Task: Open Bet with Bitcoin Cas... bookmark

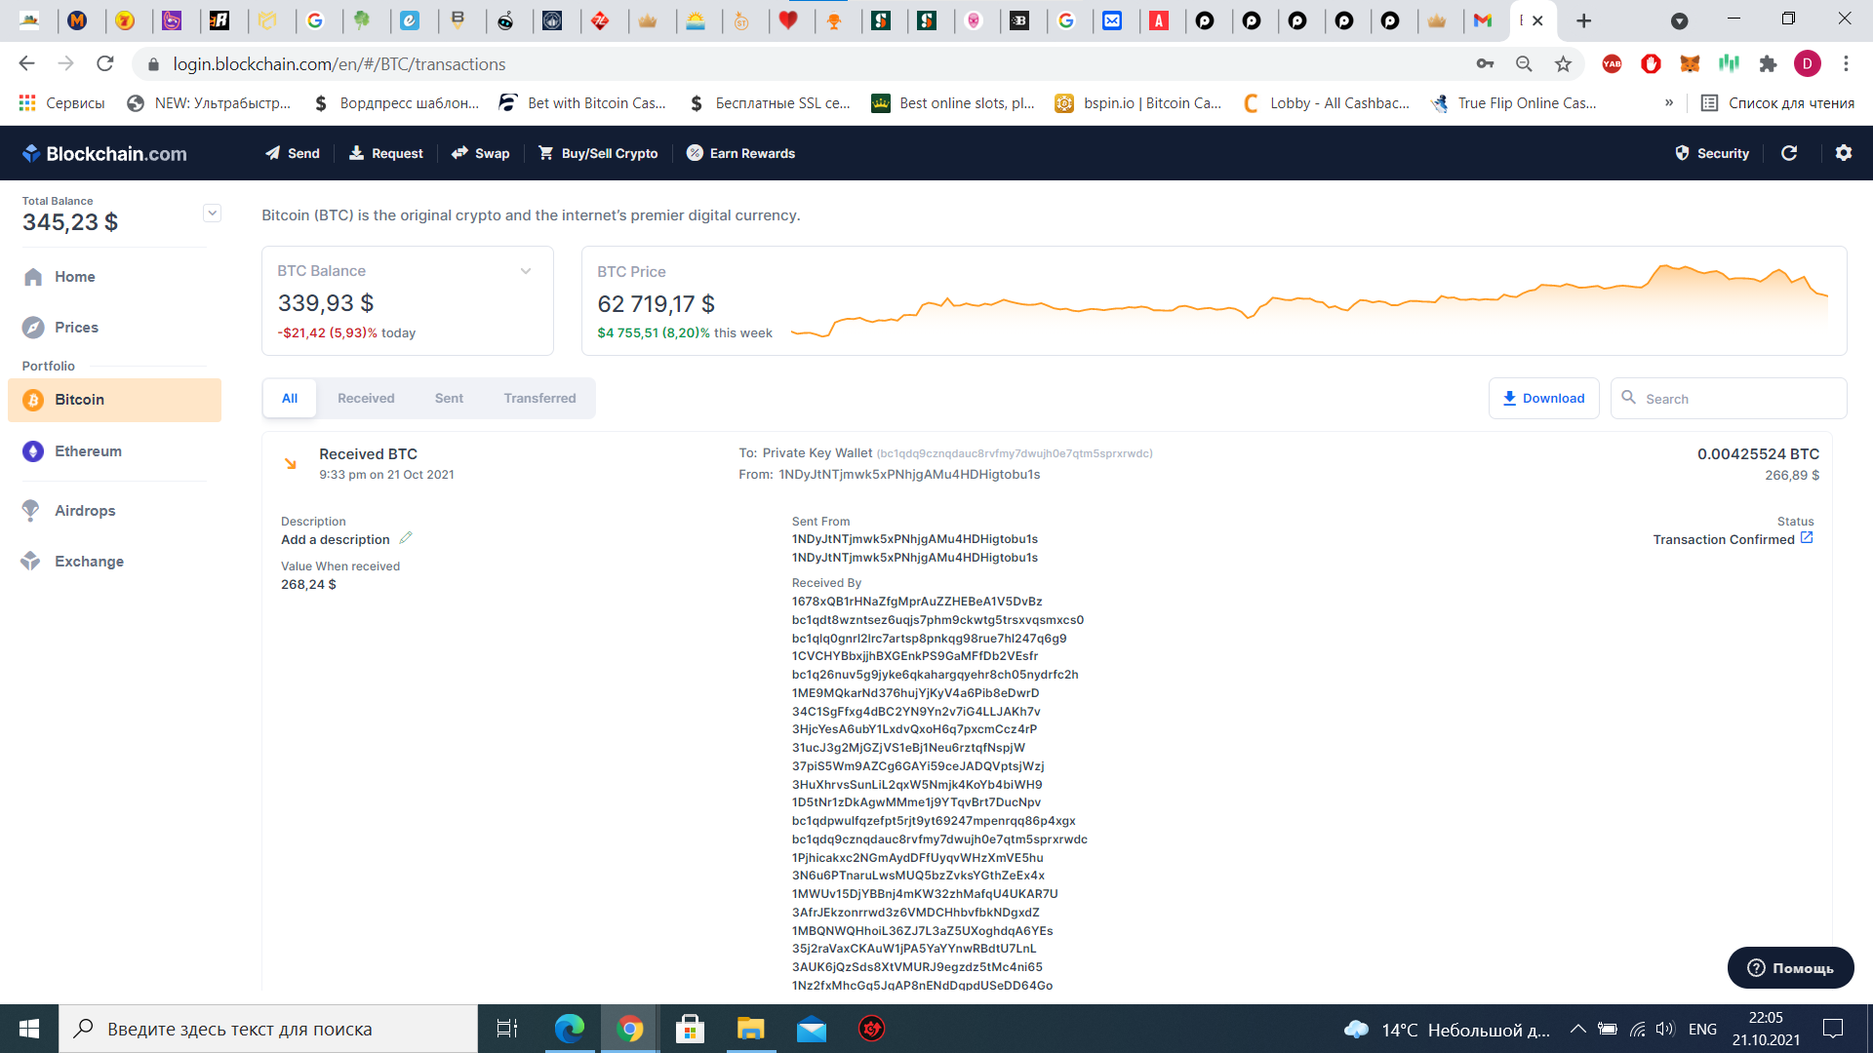Action: tap(582, 102)
